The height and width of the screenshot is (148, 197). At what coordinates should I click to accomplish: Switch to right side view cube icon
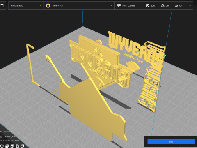point(22,146)
